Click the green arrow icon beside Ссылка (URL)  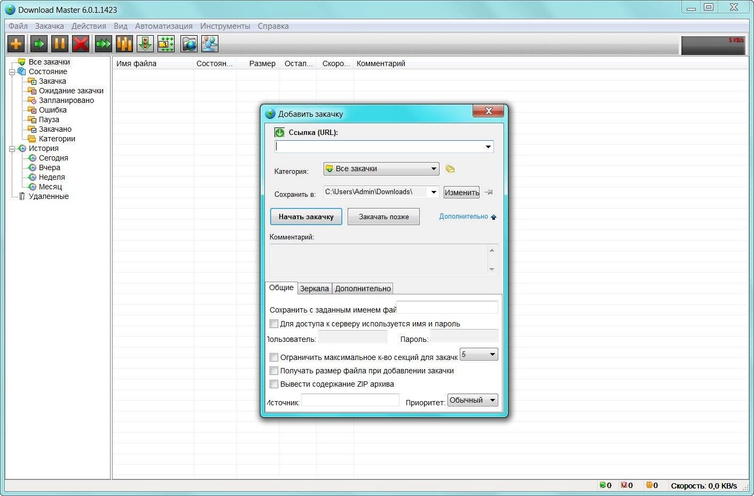279,132
